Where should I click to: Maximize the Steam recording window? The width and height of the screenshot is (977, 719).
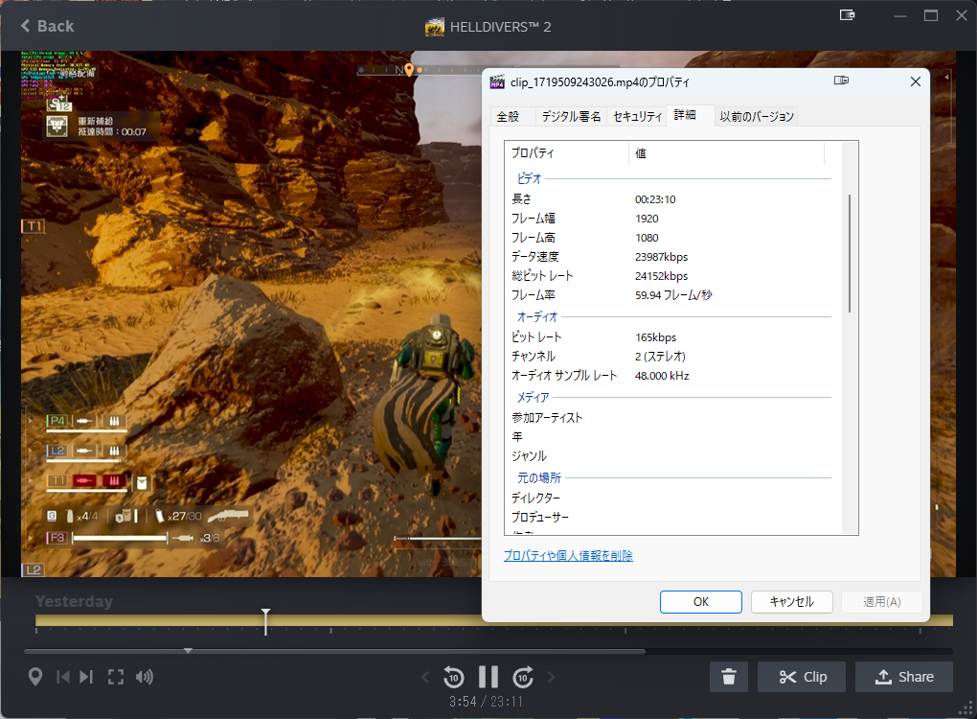931,15
